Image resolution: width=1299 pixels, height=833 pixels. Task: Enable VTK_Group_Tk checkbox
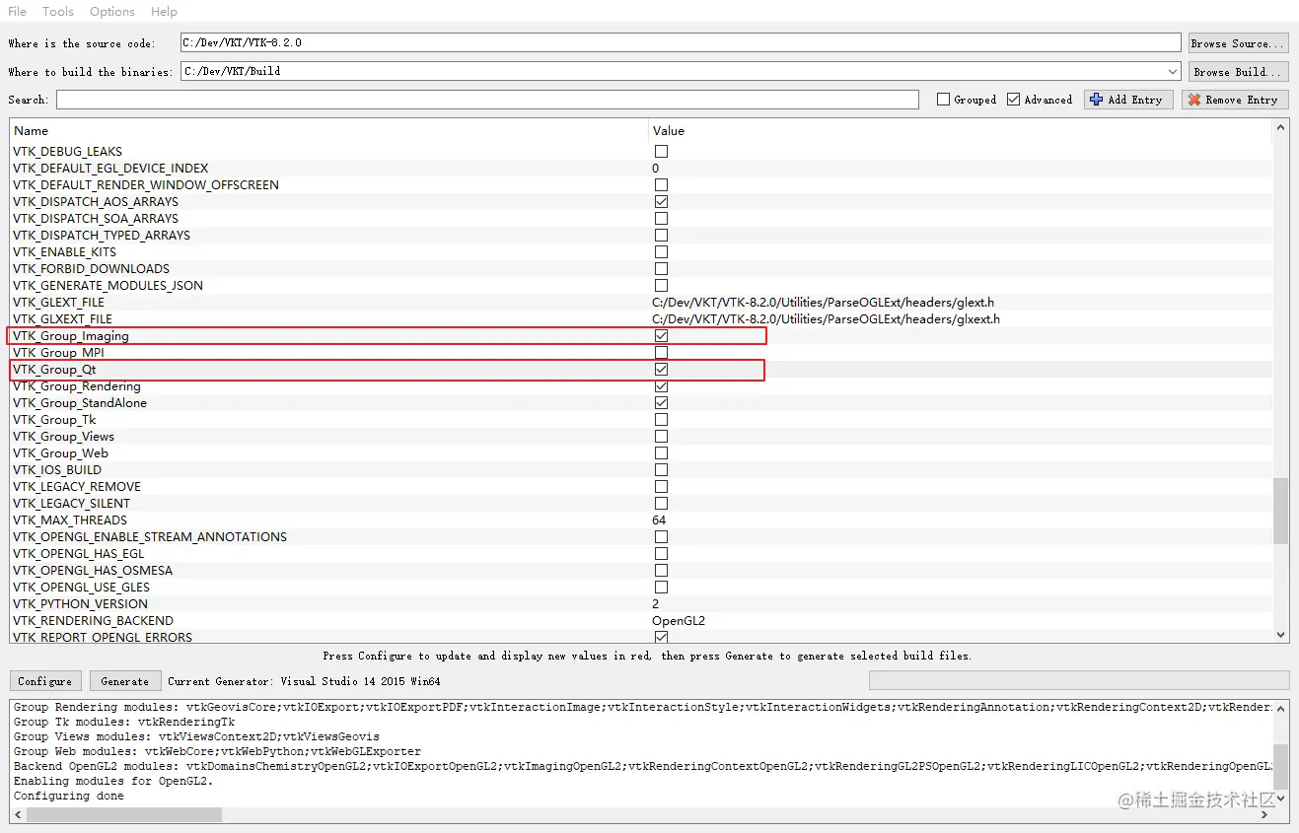point(661,420)
